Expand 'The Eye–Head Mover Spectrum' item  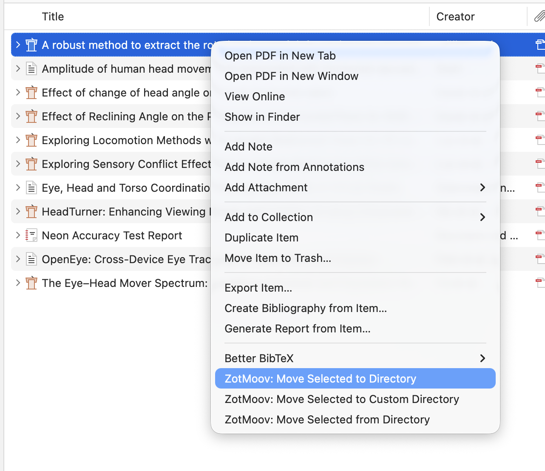click(18, 283)
